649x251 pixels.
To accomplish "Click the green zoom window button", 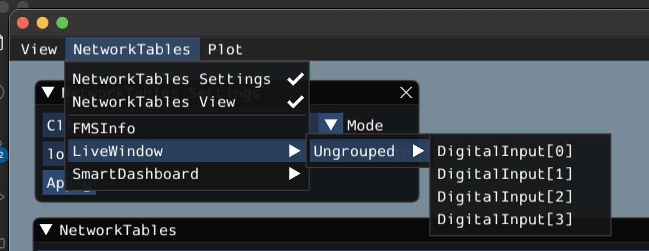I will point(62,23).
